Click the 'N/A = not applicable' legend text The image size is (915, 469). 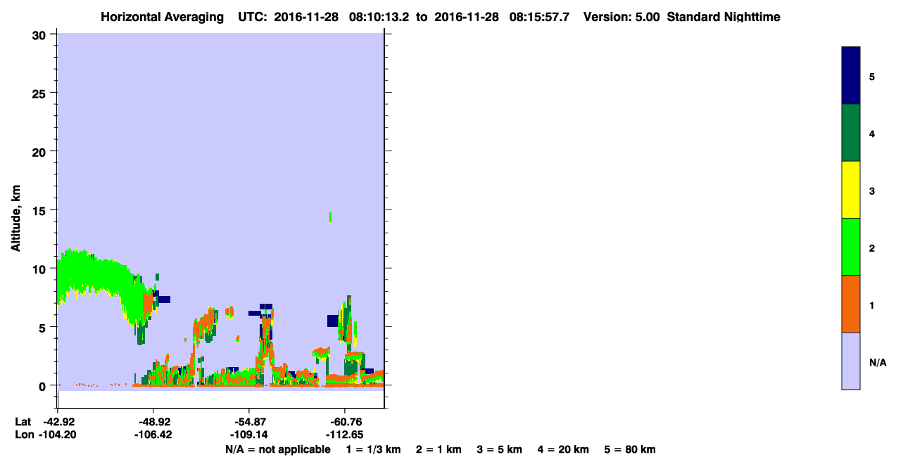coord(278,449)
